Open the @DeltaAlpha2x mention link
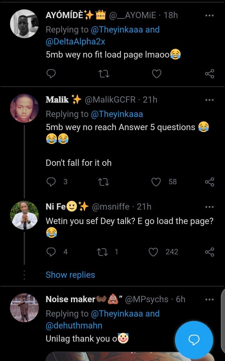Image resolution: width=225 pixels, height=361 pixels. pyautogui.click(x=74, y=42)
